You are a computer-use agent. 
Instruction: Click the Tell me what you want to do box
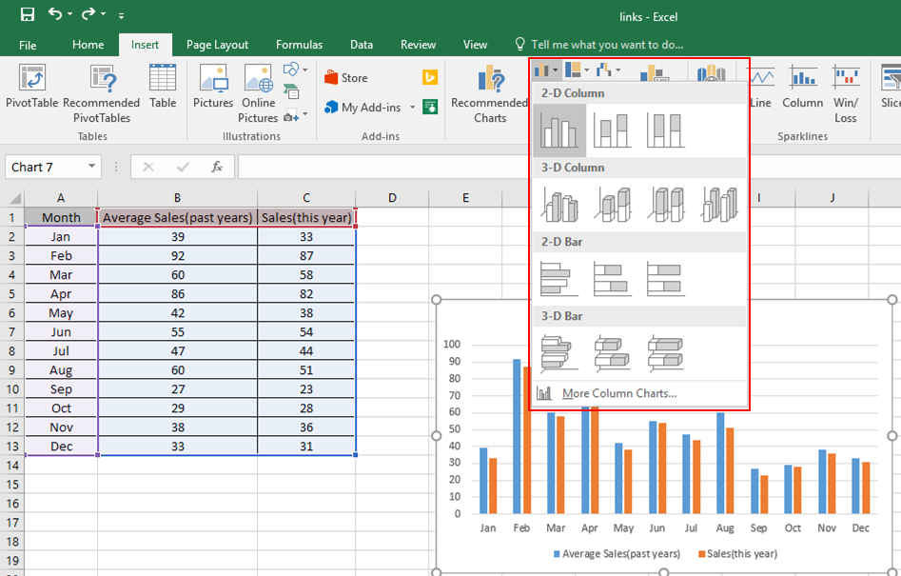click(598, 45)
